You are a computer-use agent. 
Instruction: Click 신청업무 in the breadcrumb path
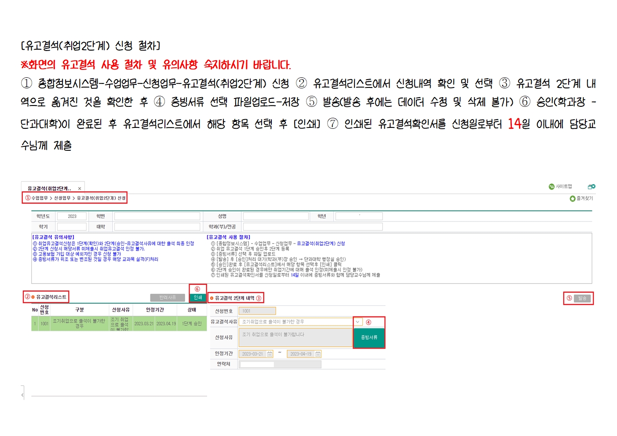62,198
